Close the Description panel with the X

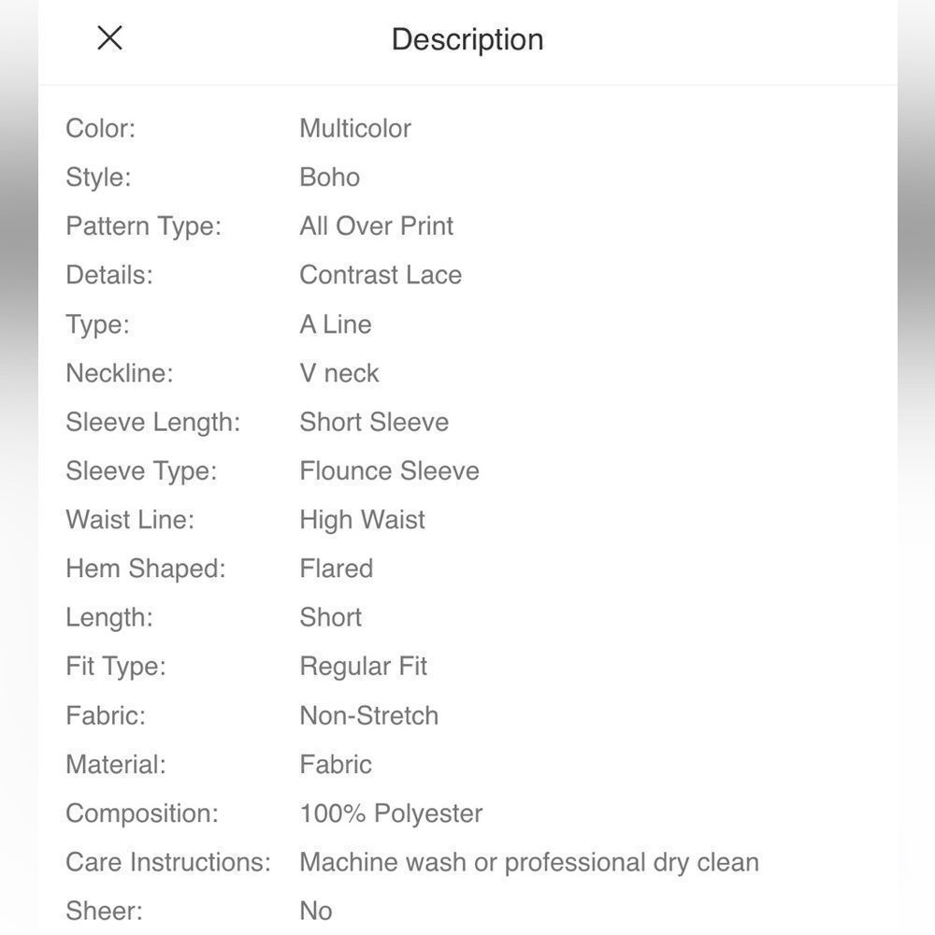point(110,38)
